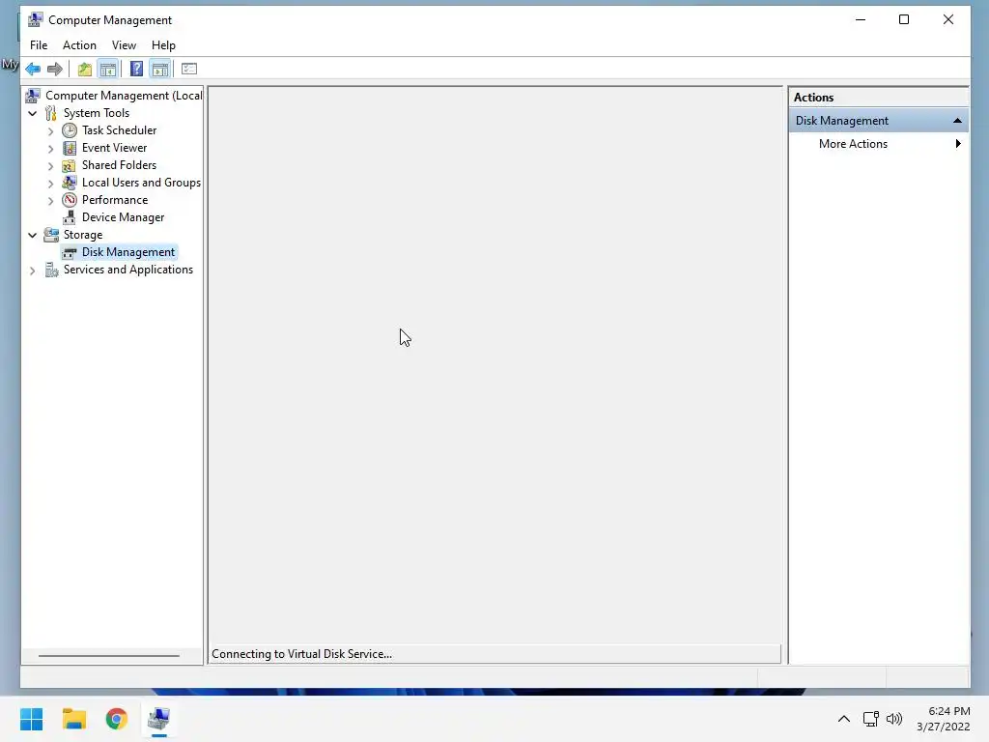Screen dimensions: 989x742
Task: Launch Google Chrome from the taskbar
Action: [117, 719]
